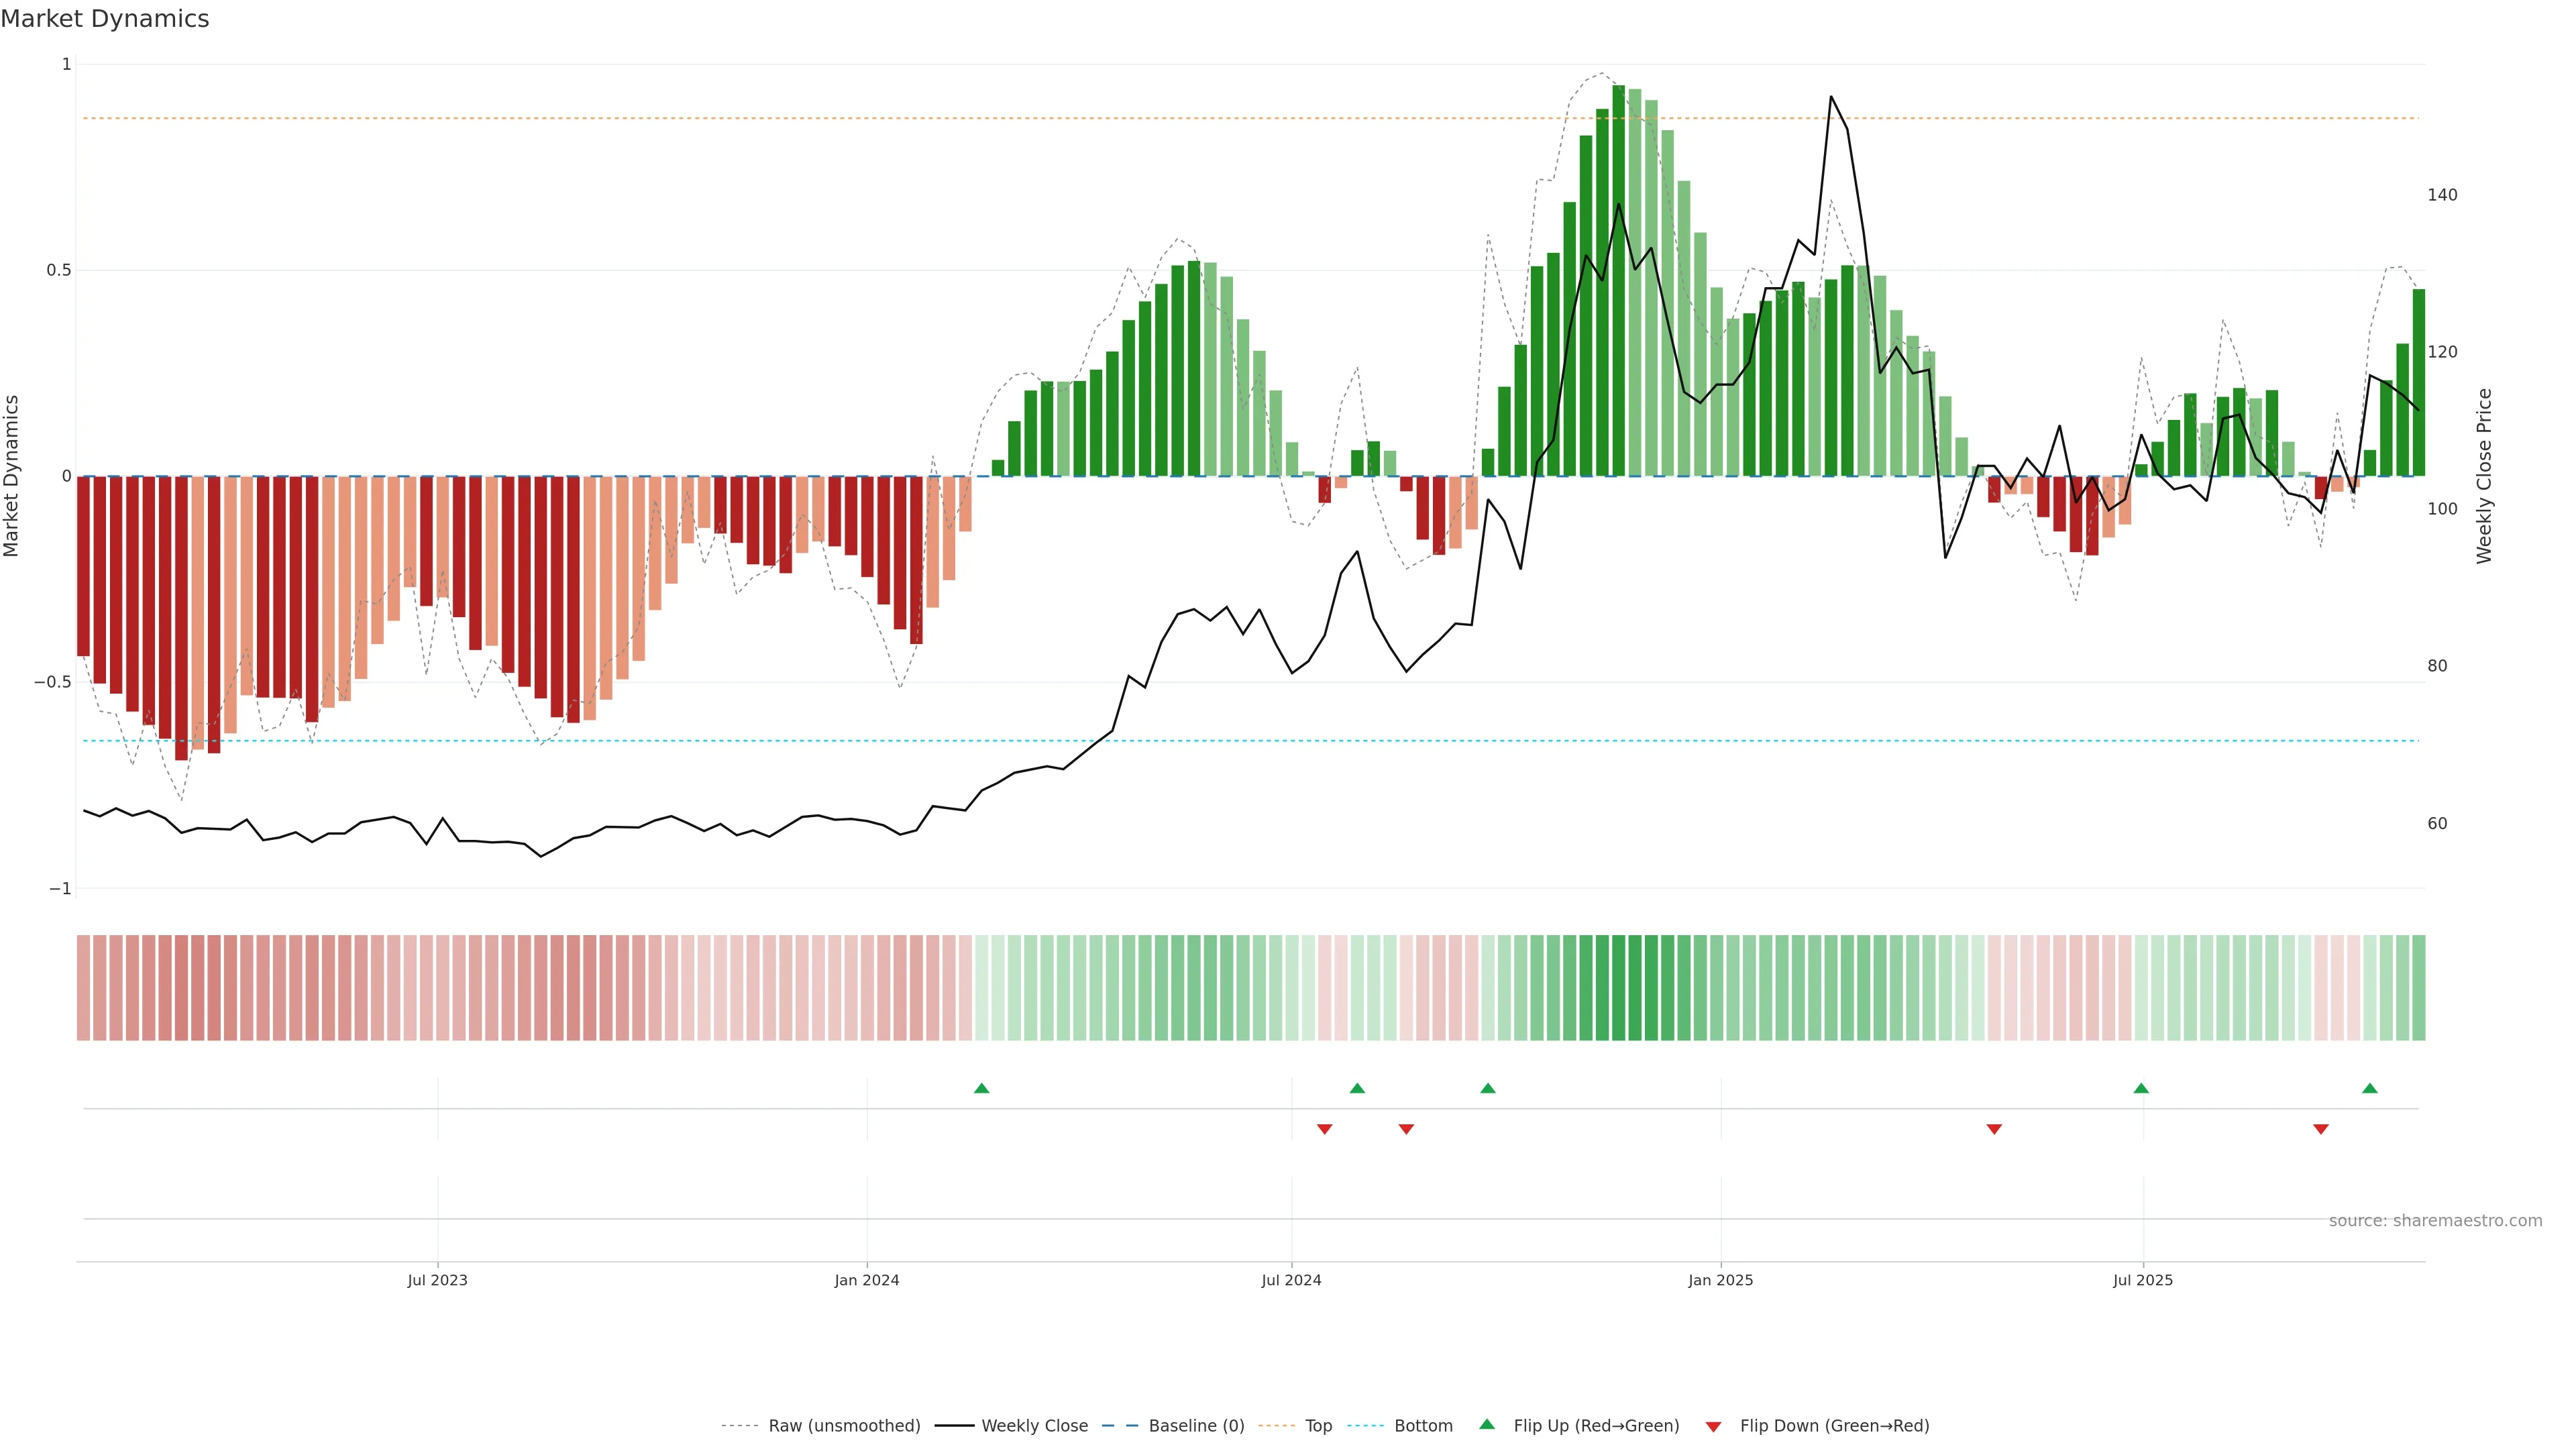Image resolution: width=2576 pixels, height=1449 pixels.
Task: Click the first green flip-up triangle marker
Action: pos(981,1088)
